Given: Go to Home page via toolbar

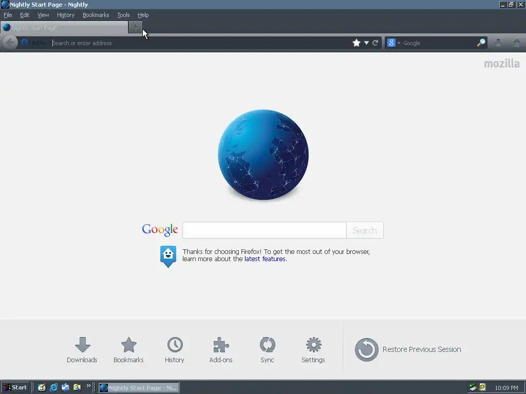Looking at the screenshot, I should (x=517, y=43).
